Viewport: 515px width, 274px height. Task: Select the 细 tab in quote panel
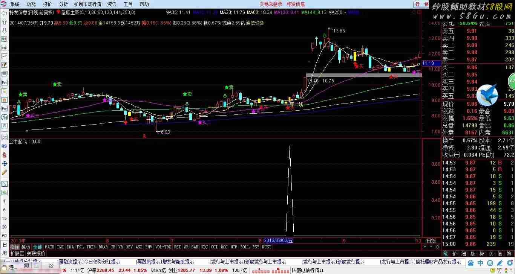click(464, 253)
